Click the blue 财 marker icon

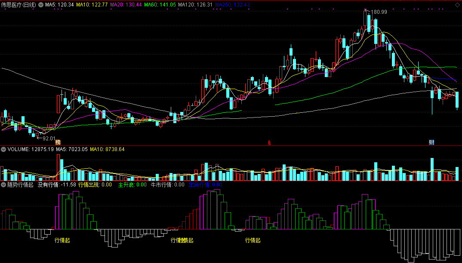431,142
